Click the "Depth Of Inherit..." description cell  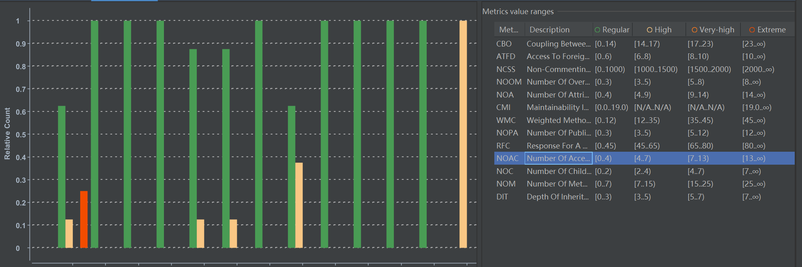click(558, 197)
